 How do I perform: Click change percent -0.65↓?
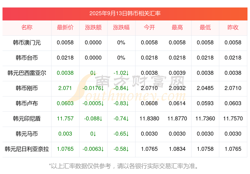[x=121, y=134]
